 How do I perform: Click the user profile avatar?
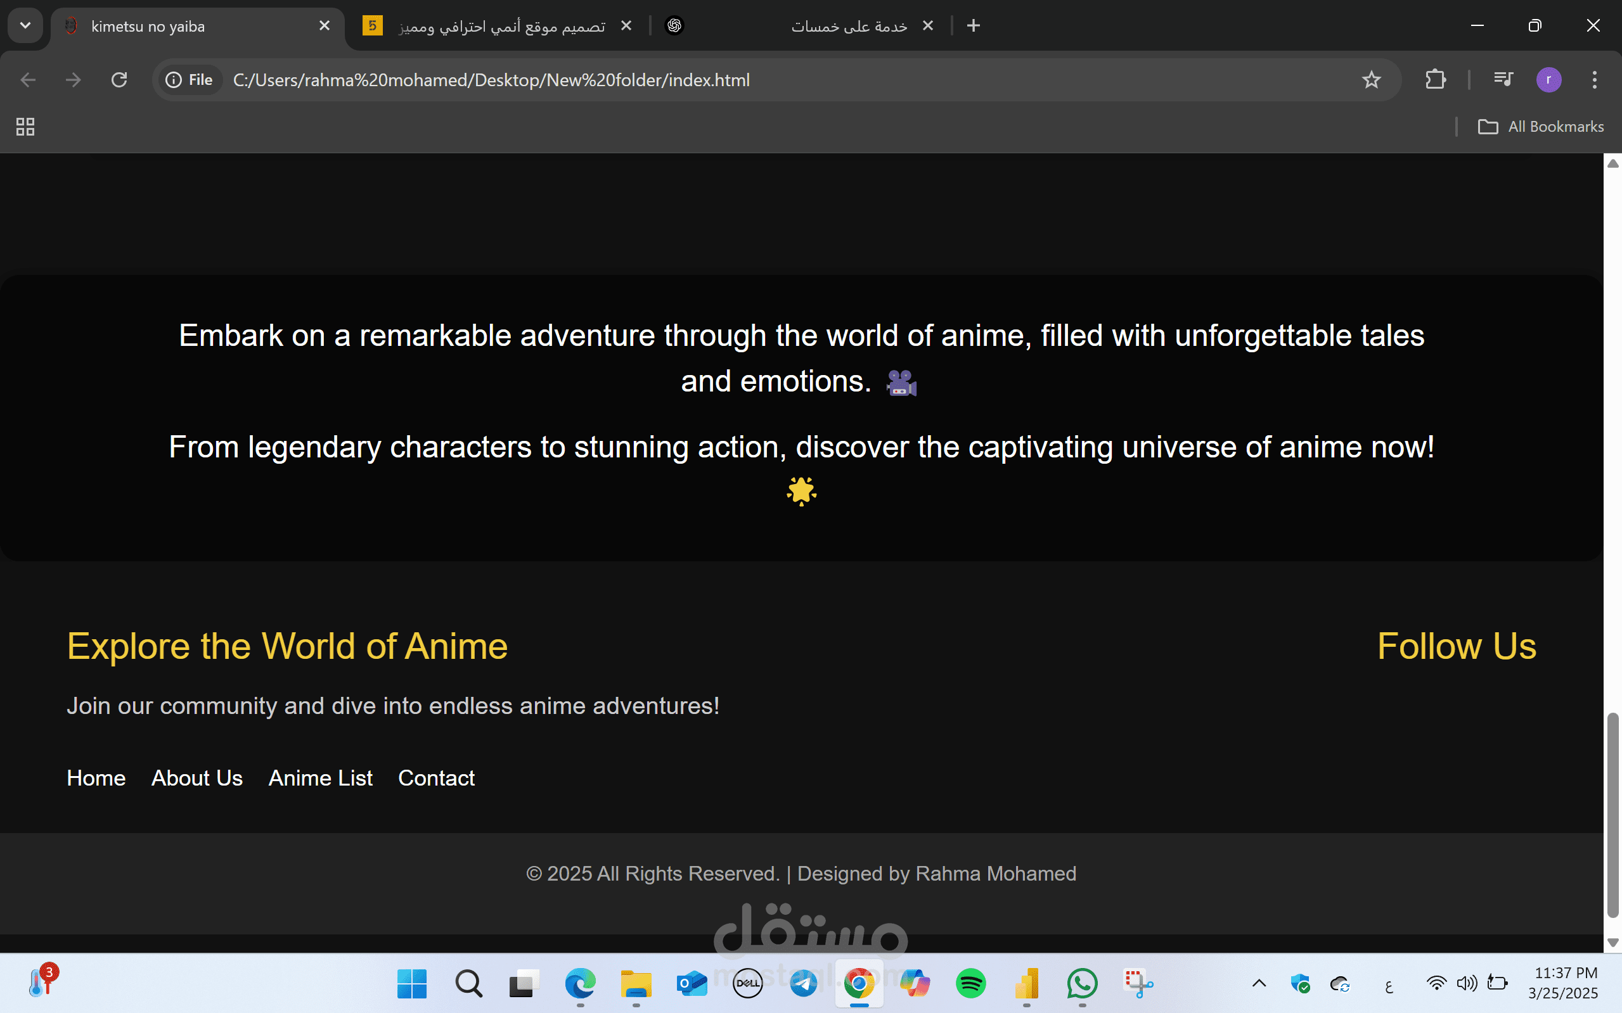pos(1548,80)
